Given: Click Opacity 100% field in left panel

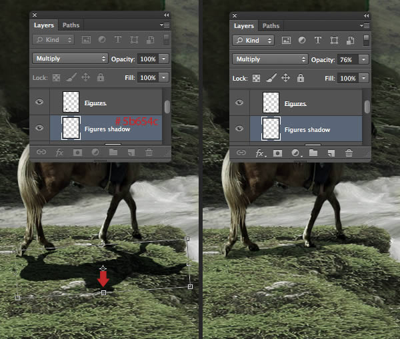Looking at the screenshot, I should (148, 59).
